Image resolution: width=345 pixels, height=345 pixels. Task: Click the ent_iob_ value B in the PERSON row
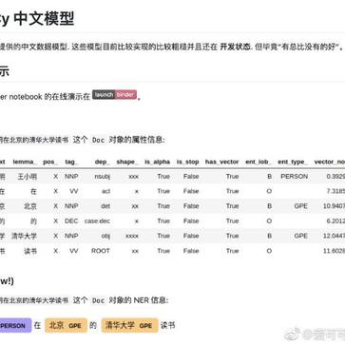coord(269,177)
